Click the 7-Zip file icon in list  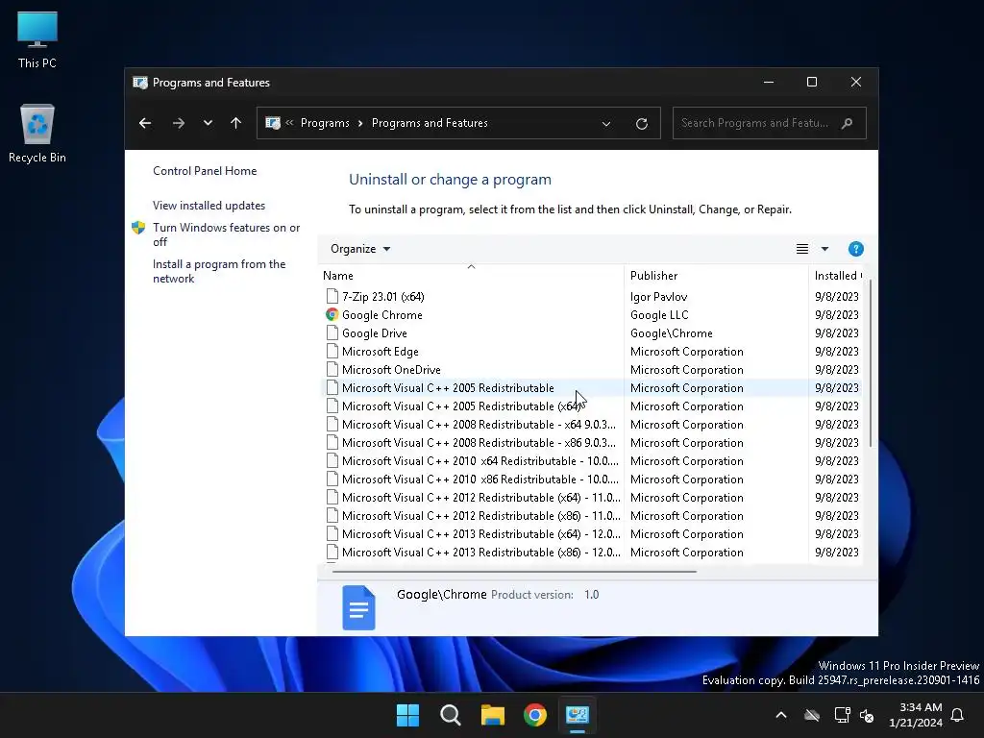[x=332, y=296]
